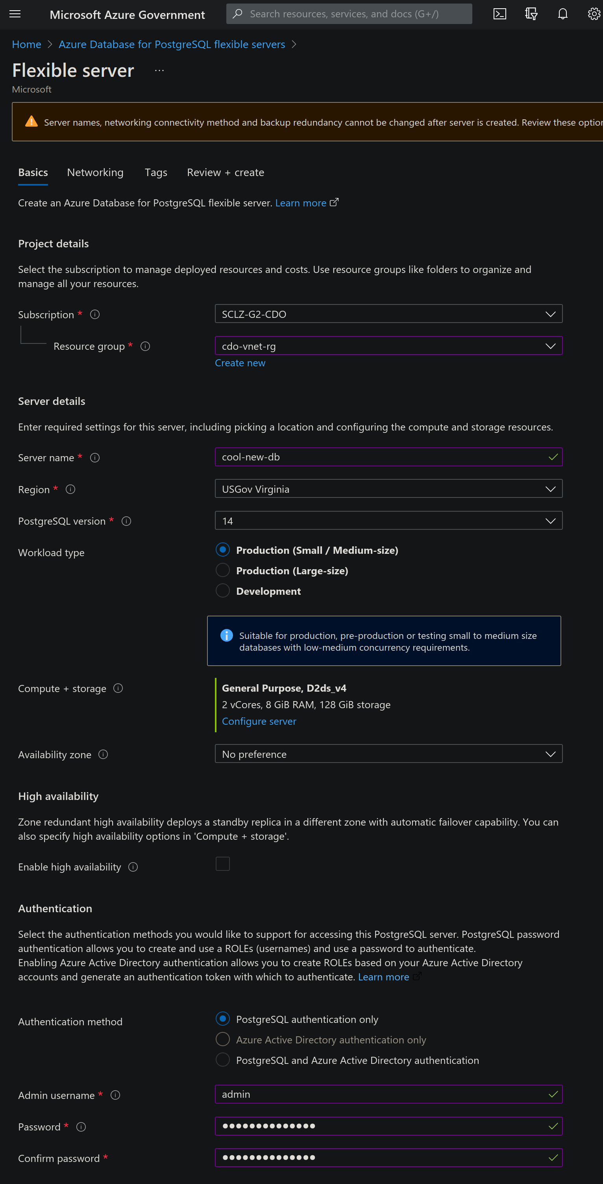Show info tooltip for Server name
The height and width of the screenshot is (1184, 603).
pos(94,458)
